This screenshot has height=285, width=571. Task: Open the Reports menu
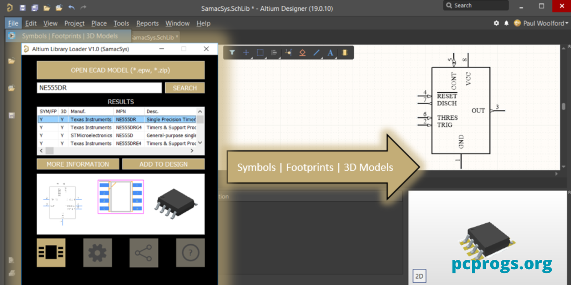[x=147, y=23]
